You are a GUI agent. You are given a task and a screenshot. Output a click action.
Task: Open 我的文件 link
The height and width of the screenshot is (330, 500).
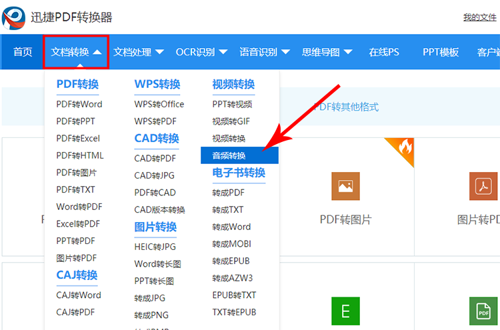tap(480, 17)
